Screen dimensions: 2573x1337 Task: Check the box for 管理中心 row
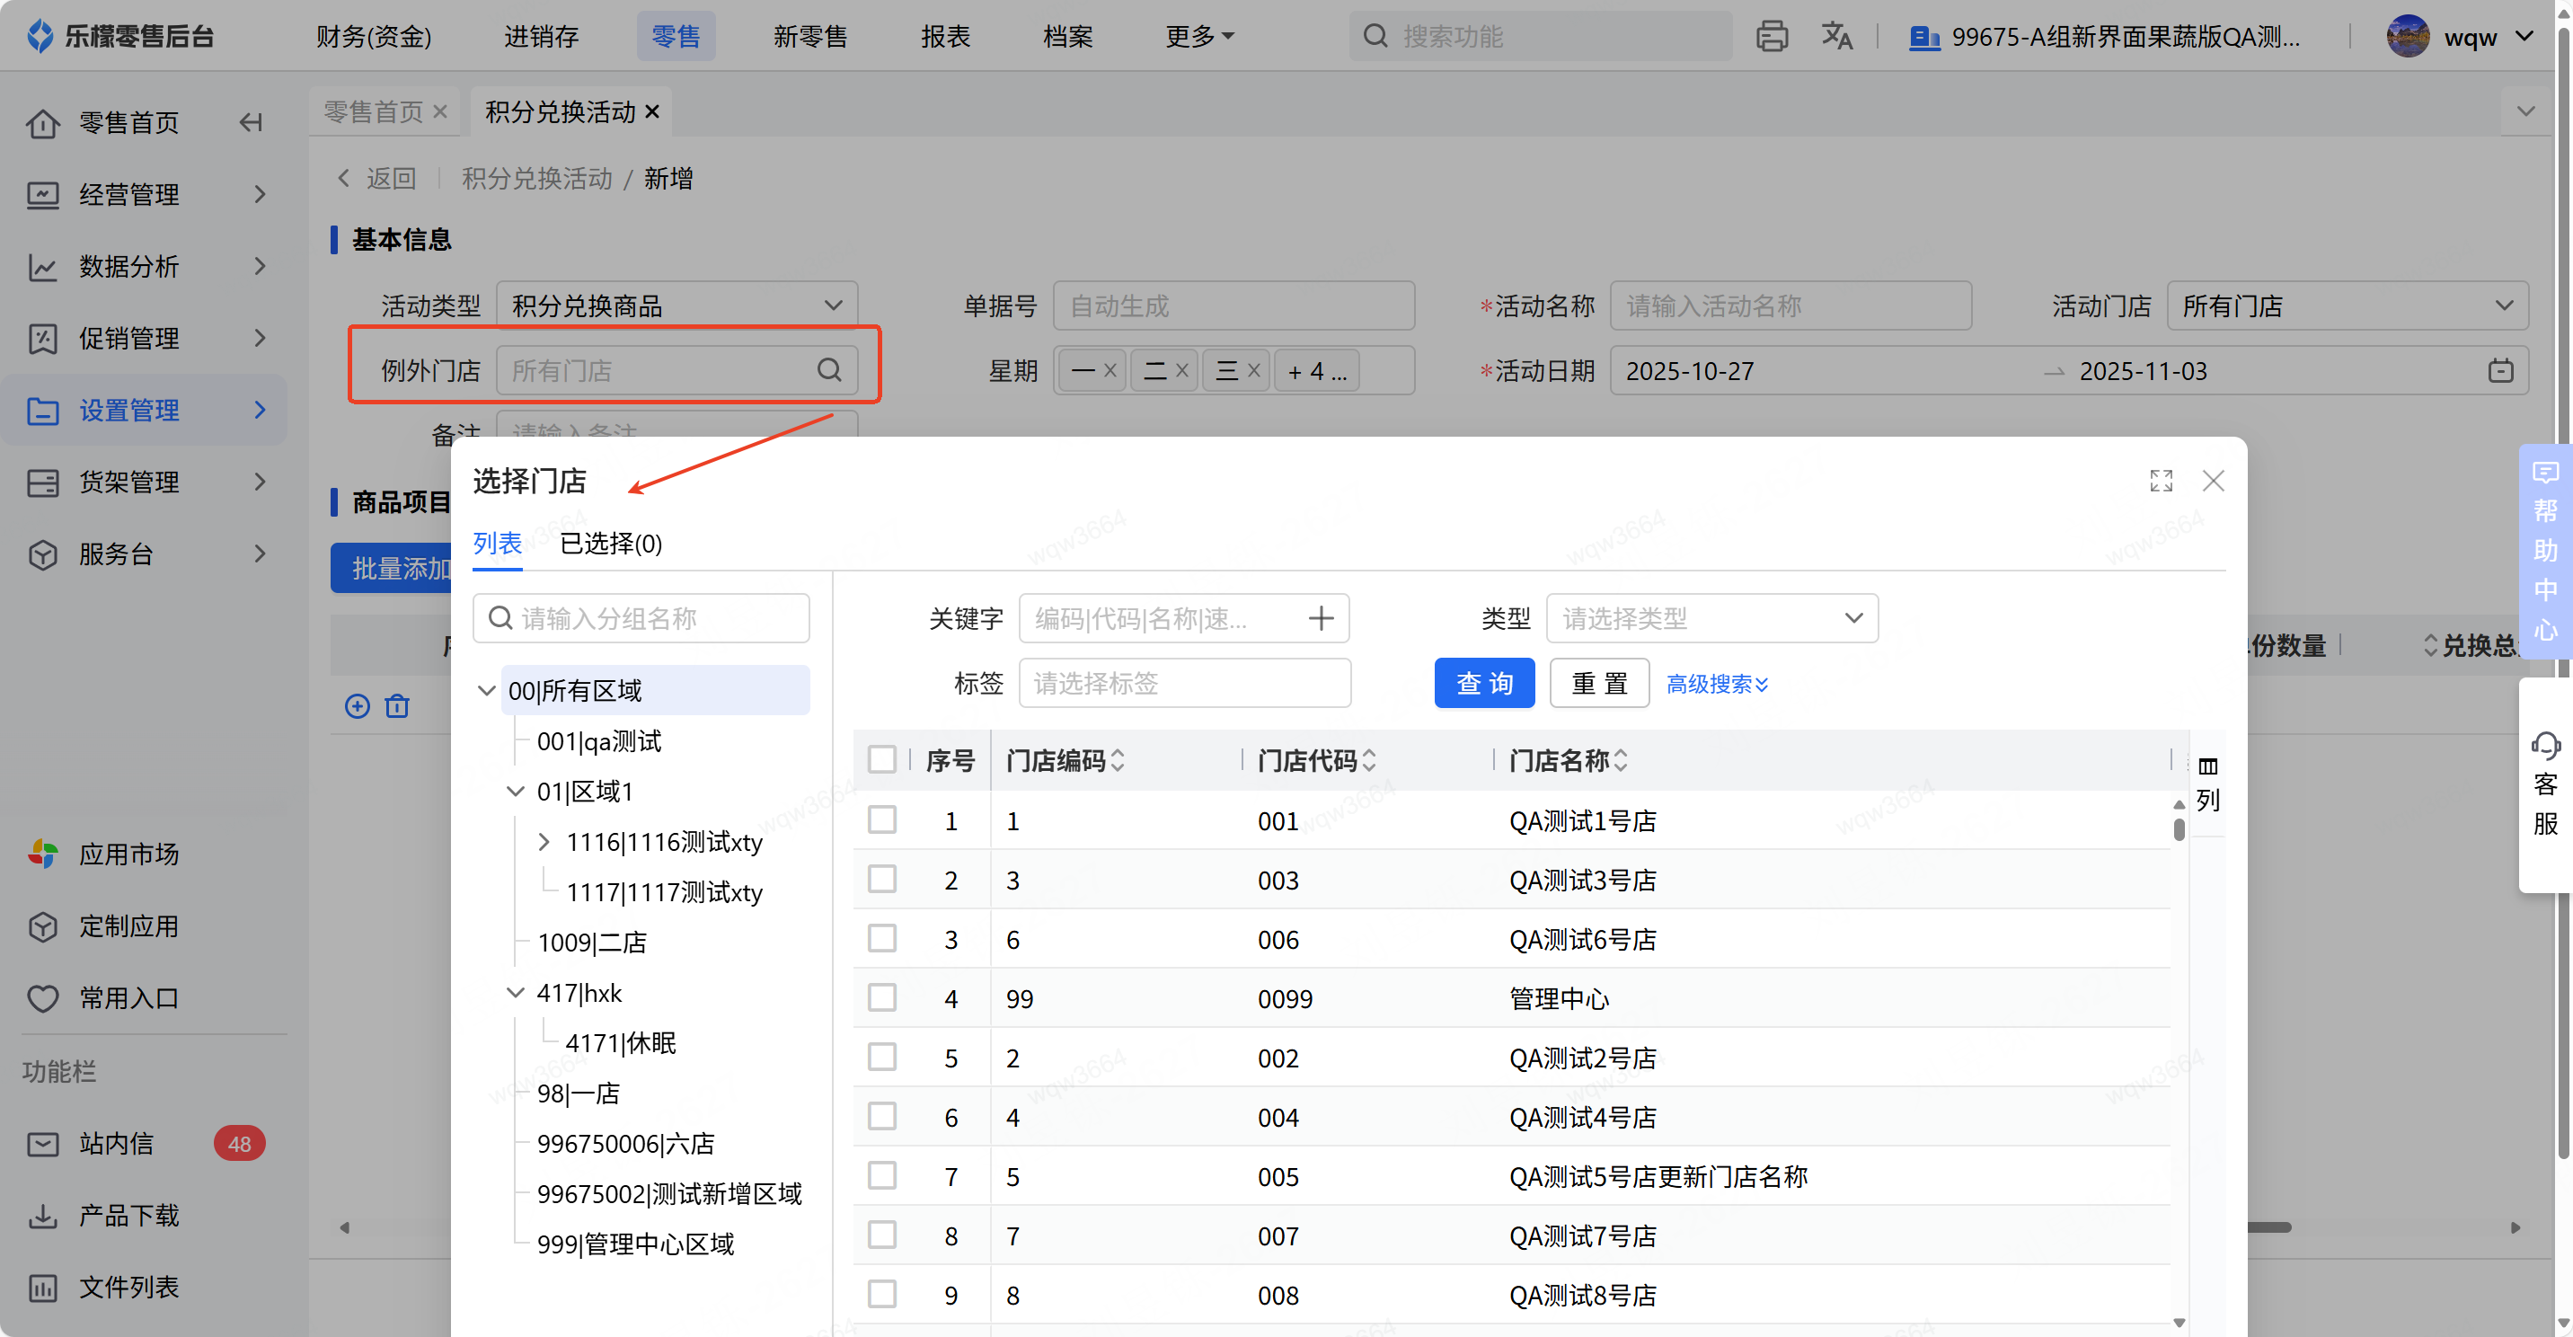pyautogui.click(x=881, y=998)
